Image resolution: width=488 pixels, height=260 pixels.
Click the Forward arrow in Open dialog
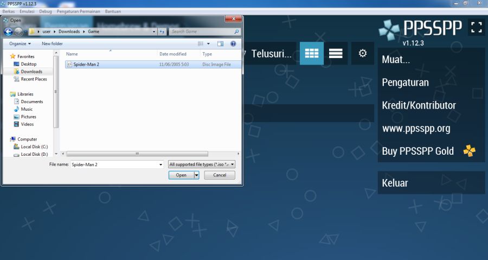click(x=18, y=31)
